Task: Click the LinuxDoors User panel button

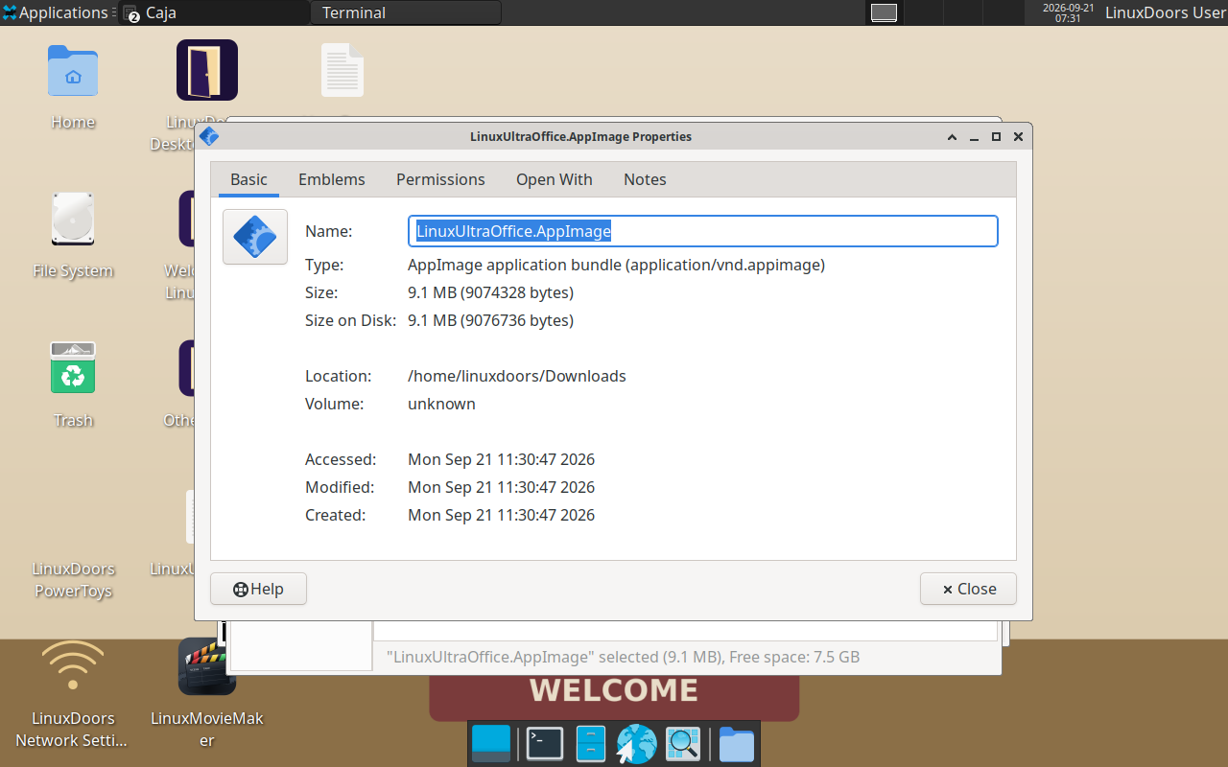Action: (x=1165, y=12)
